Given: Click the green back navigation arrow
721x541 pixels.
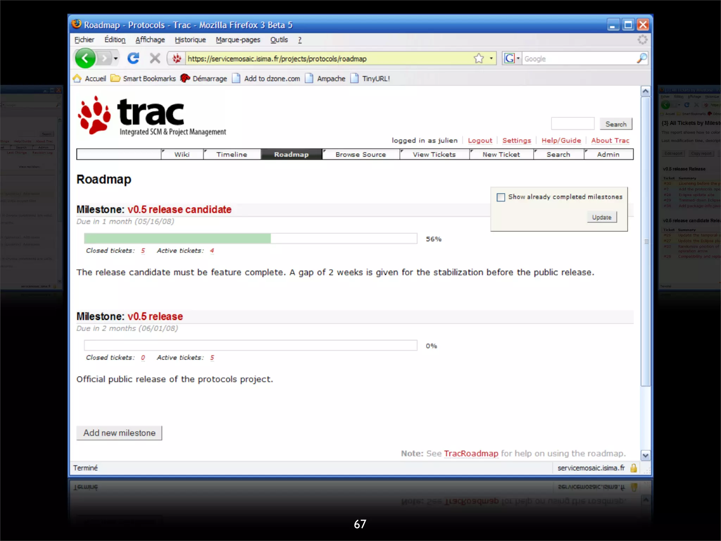Looking at the screenshot, I should [x=85, y=58].
